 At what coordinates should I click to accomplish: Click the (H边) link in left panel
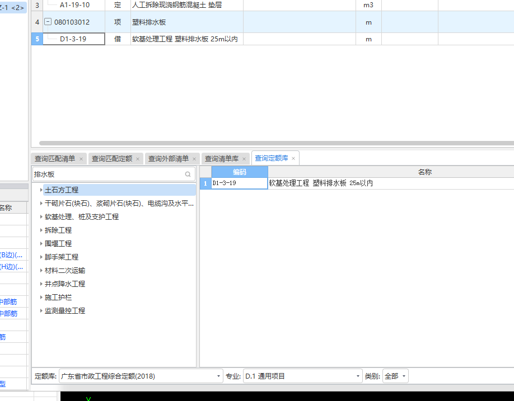11,266
